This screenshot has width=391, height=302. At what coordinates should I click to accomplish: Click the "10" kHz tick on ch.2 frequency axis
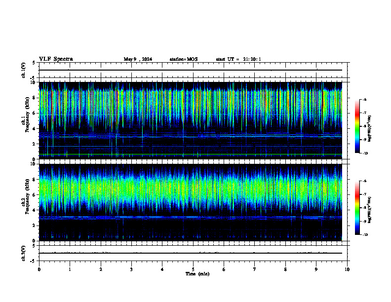pyautogui.click(x=34, y=164)
